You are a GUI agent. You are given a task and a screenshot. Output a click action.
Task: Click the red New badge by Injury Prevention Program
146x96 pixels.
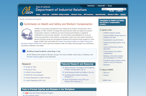(x=27, y=93)
